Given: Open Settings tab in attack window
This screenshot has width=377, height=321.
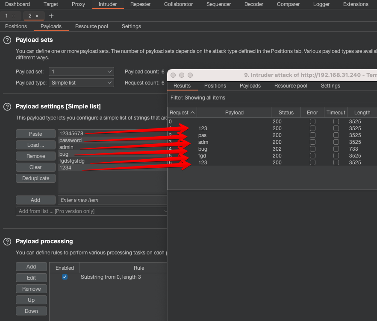Looking at the screenshot, I should tap(330, 86).
